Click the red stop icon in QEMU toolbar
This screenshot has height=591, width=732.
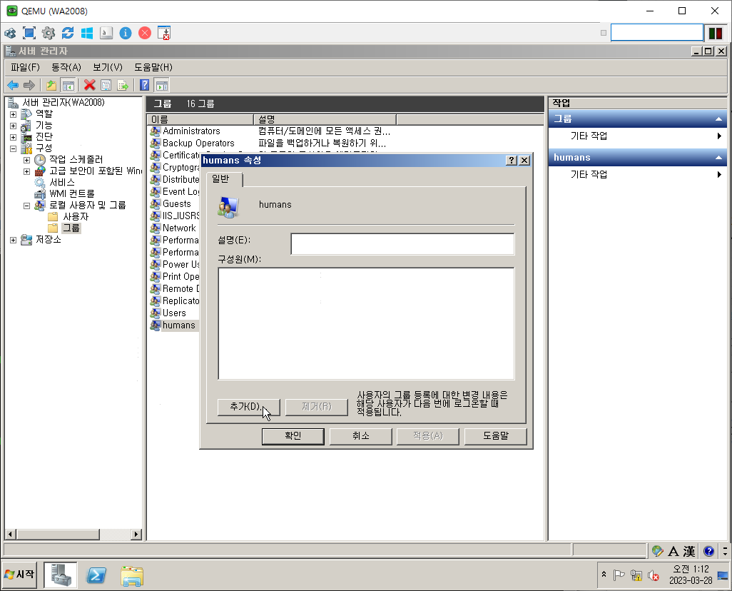point(145,33)
